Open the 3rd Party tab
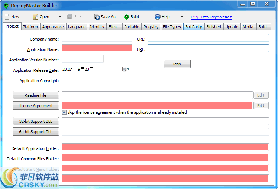This screenshot has height=189, width=278. pyautogui.click(x=194, y=27)
